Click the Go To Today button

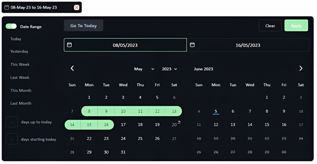coord(83,26)
